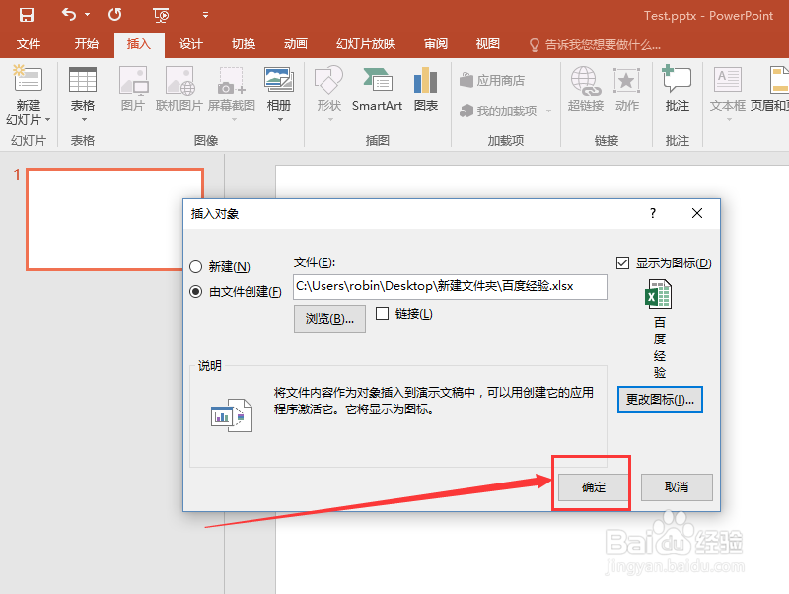The width and height of the screenshot is (789, 594).
Task: Click the 告诉我您想要做什么 search box
Action: pos(595,45)
